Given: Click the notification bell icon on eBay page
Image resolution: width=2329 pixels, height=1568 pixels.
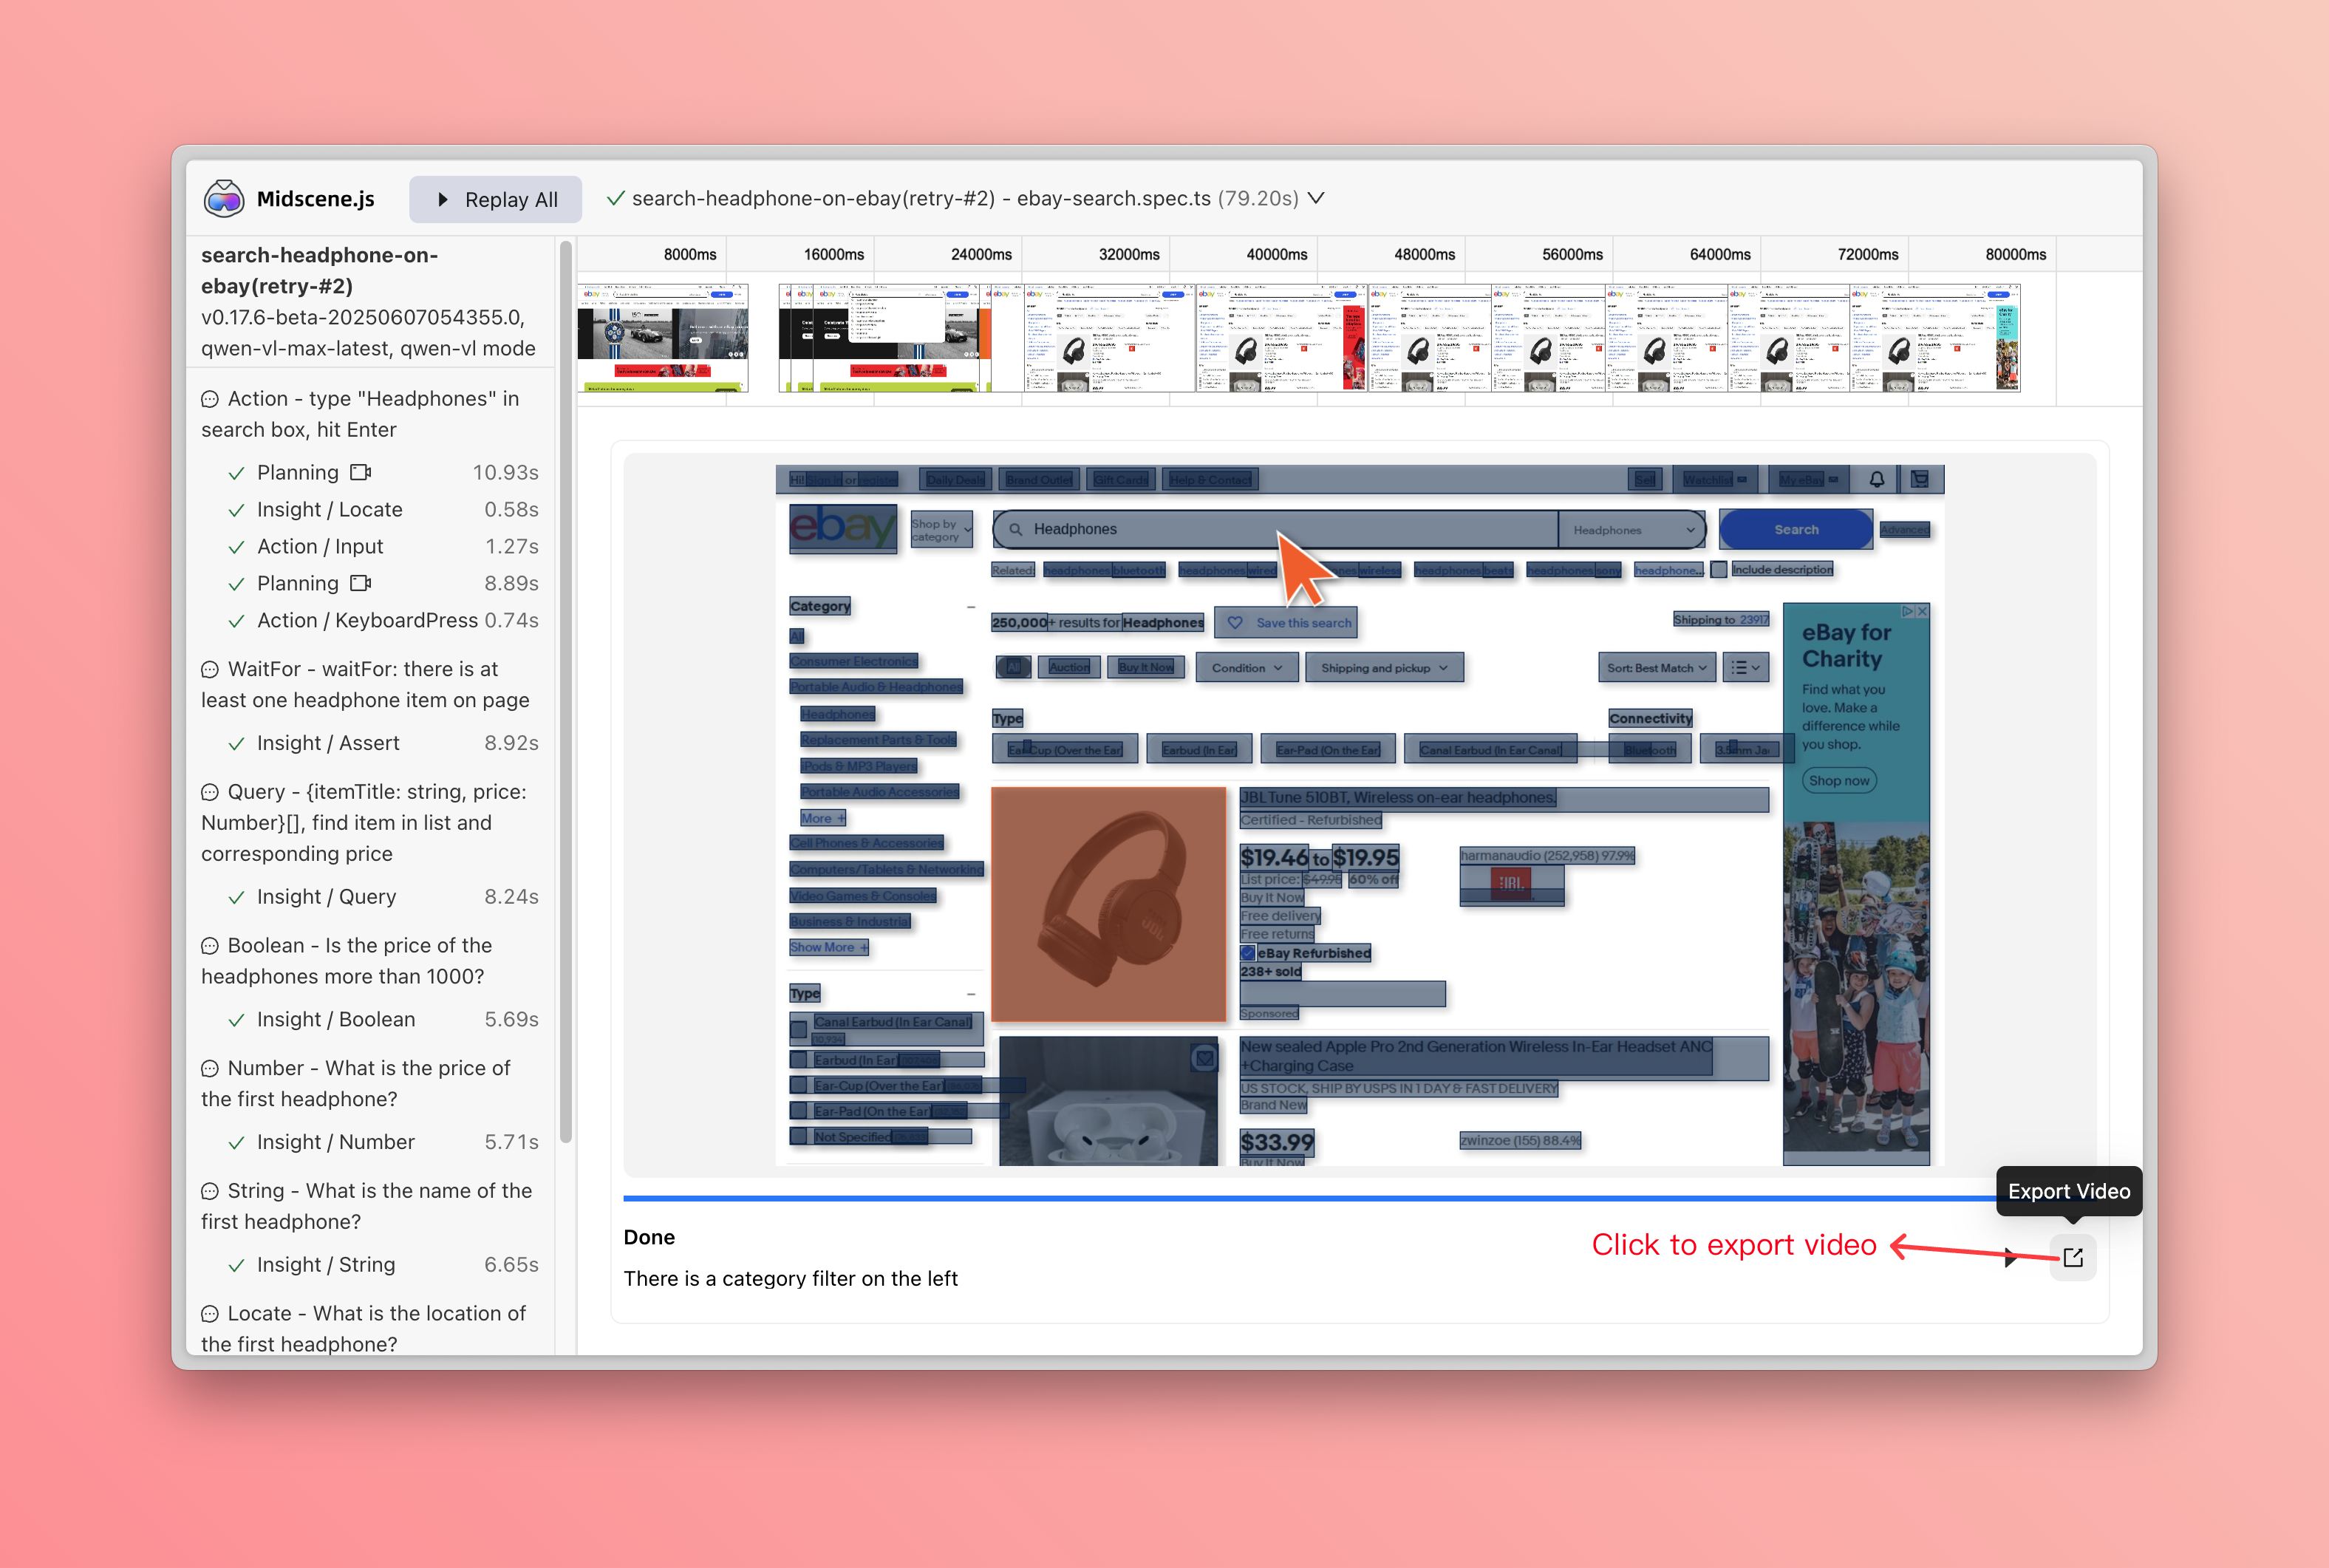Looking at the screenshot, I should tap(1876, 480).
